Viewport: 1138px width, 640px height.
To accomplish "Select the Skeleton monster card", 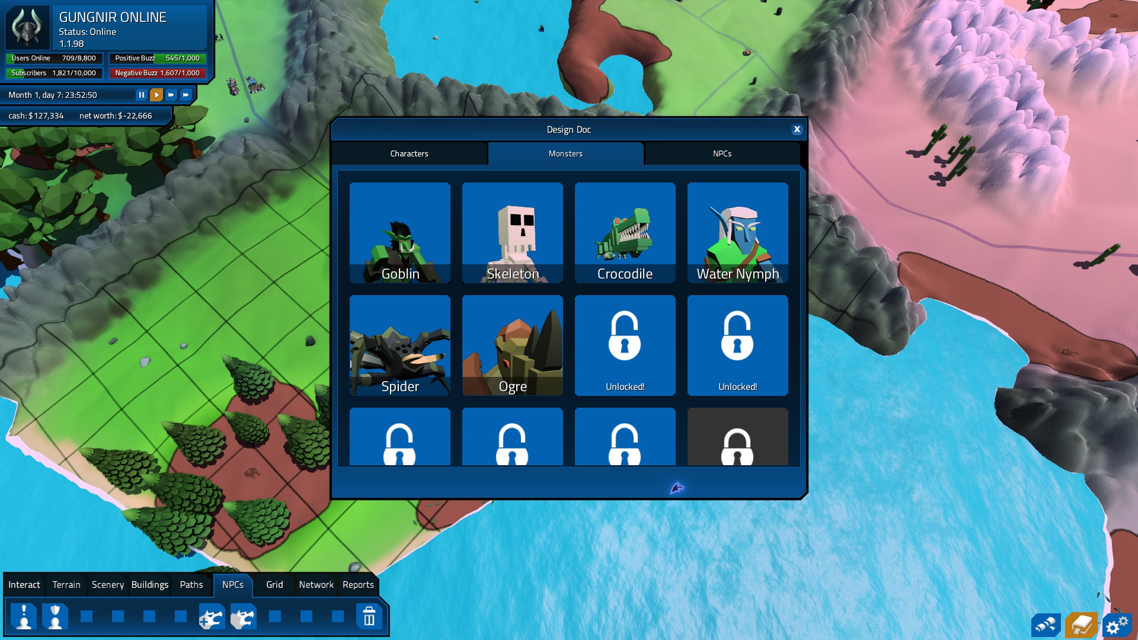I will click(x=513, y=232).
